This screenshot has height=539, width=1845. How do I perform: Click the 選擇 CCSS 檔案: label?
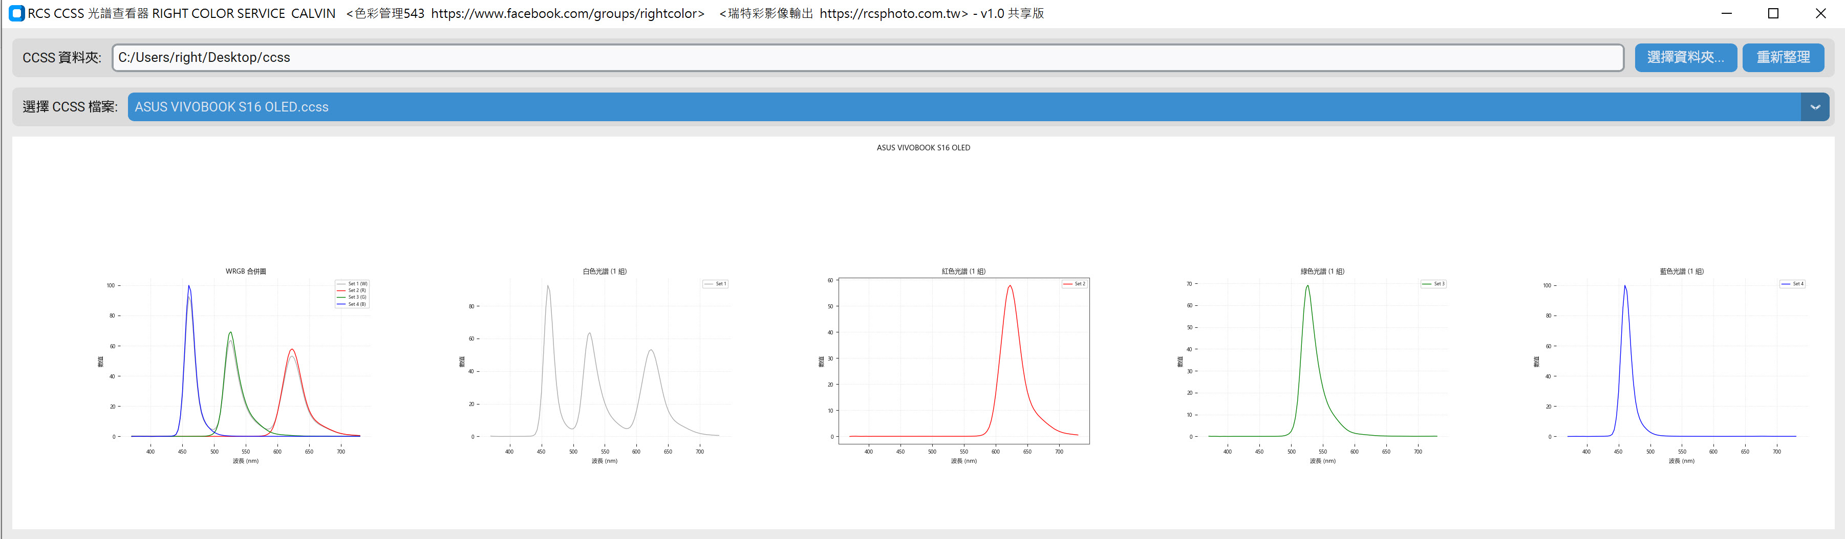pyautogui.click(x=70, y=107)
